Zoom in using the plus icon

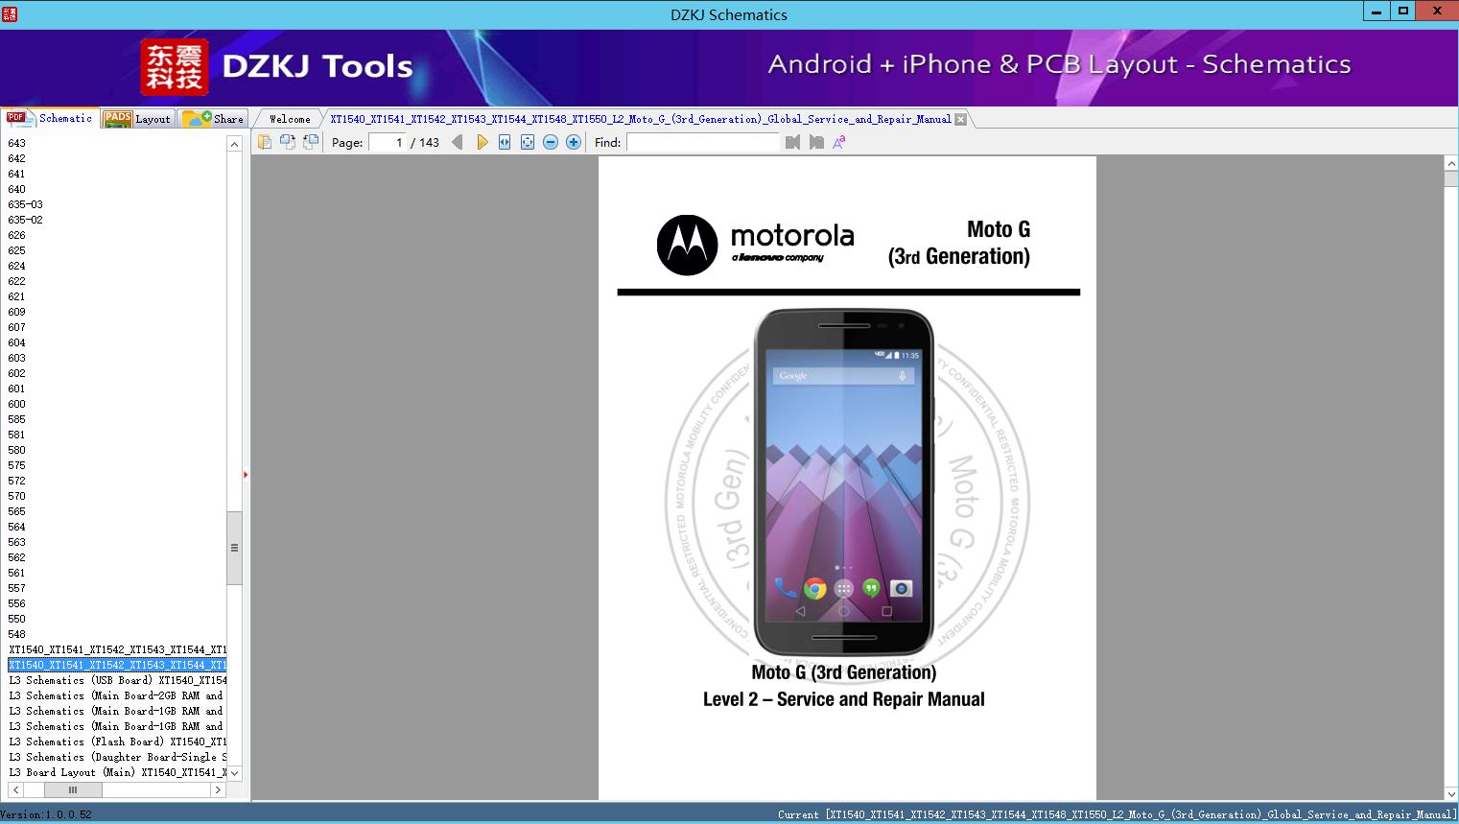574,142
